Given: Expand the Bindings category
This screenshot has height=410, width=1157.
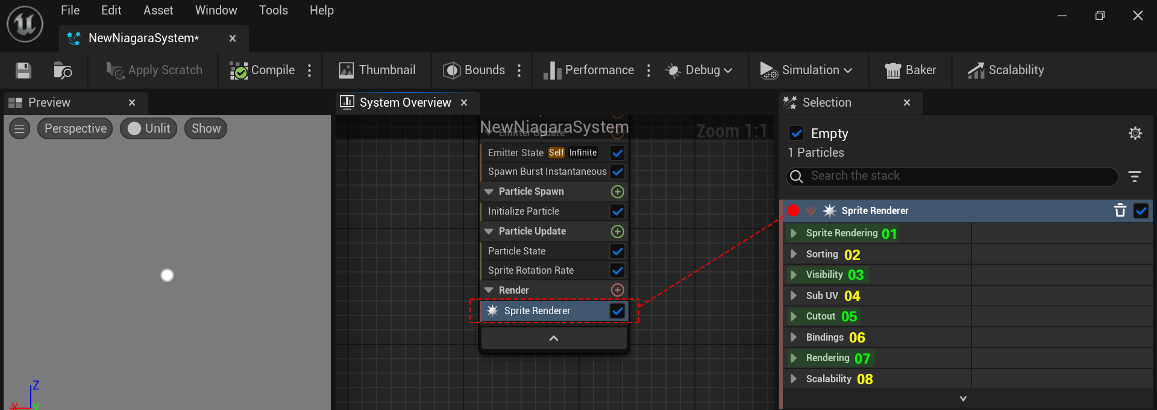Looking at the screenshot, I should pyautogui.click(x=794, y=337).
